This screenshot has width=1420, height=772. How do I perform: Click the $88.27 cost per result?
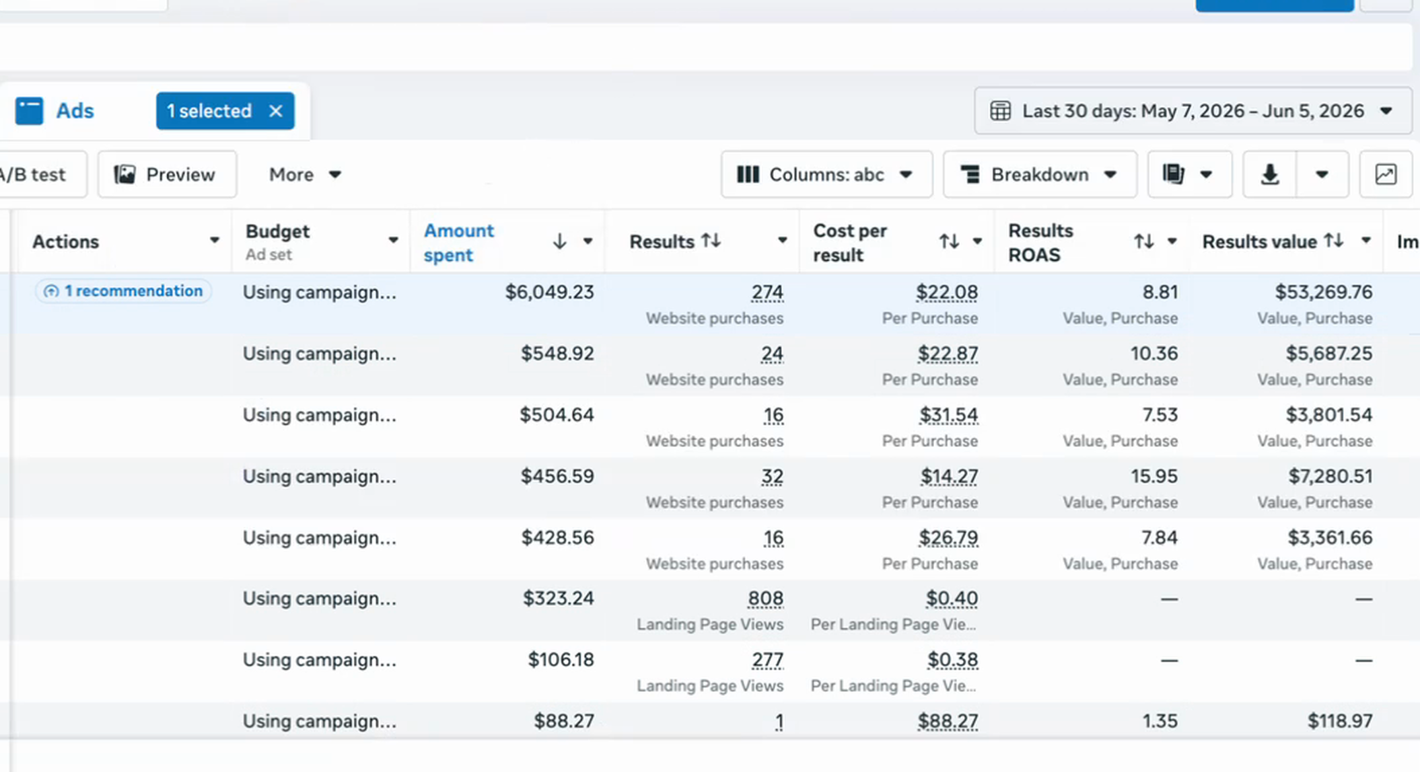(x=948, y=722)
